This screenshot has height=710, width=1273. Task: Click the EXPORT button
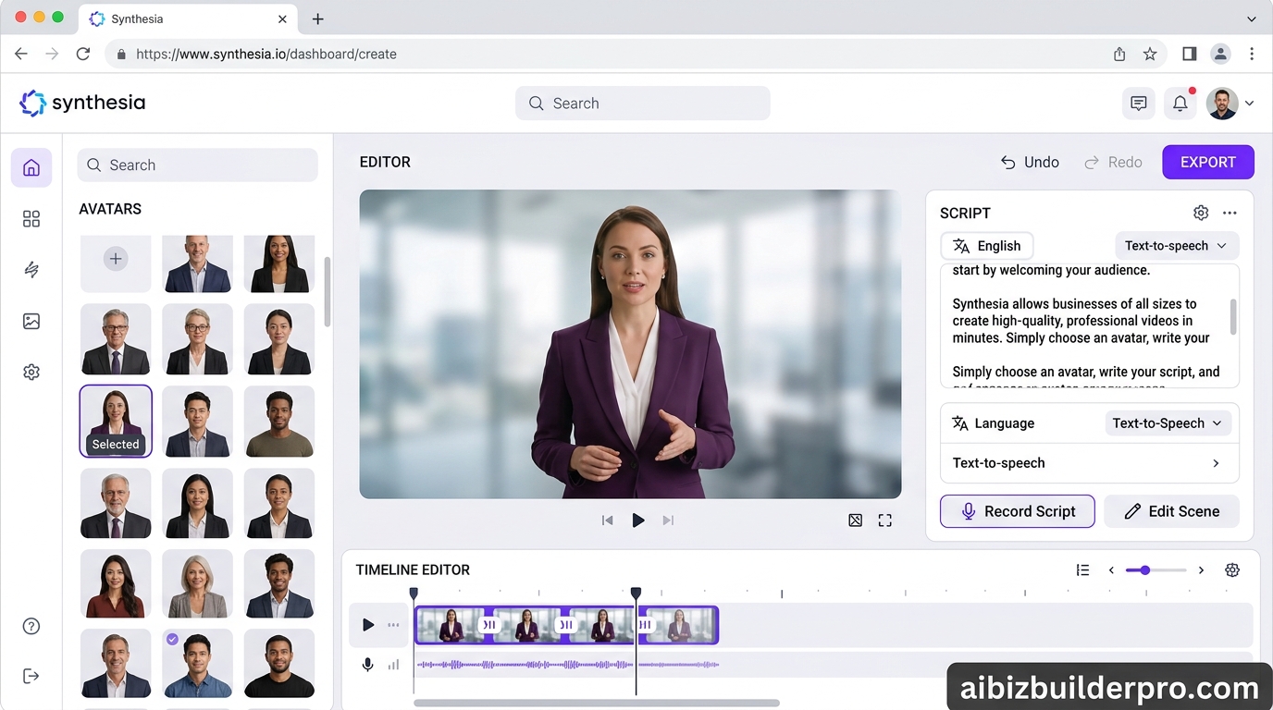[x=1207, y=162]
